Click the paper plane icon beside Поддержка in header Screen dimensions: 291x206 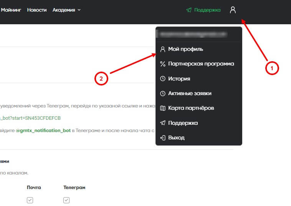click(189, 10)
